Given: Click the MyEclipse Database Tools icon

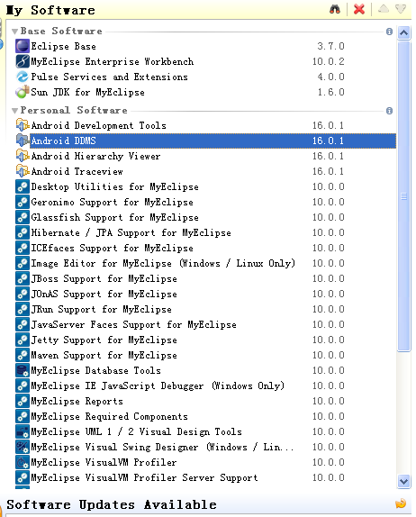Looking at the screenshot, I should coord(23,370).
